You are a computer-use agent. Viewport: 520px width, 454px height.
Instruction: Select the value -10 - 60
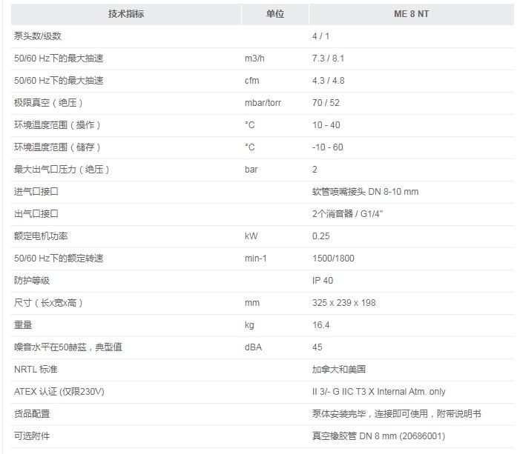click(x=327, y=147)
